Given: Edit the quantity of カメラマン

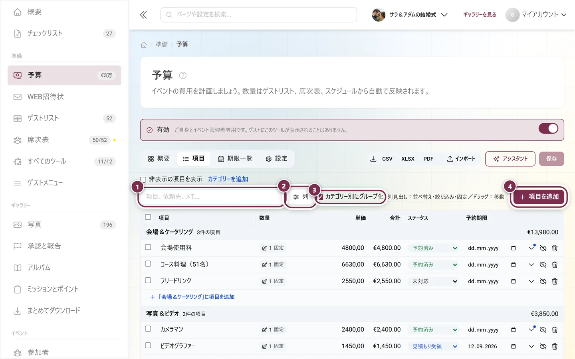Looking at the screenshot, I should pyautogui.click(x=273, y=330).
